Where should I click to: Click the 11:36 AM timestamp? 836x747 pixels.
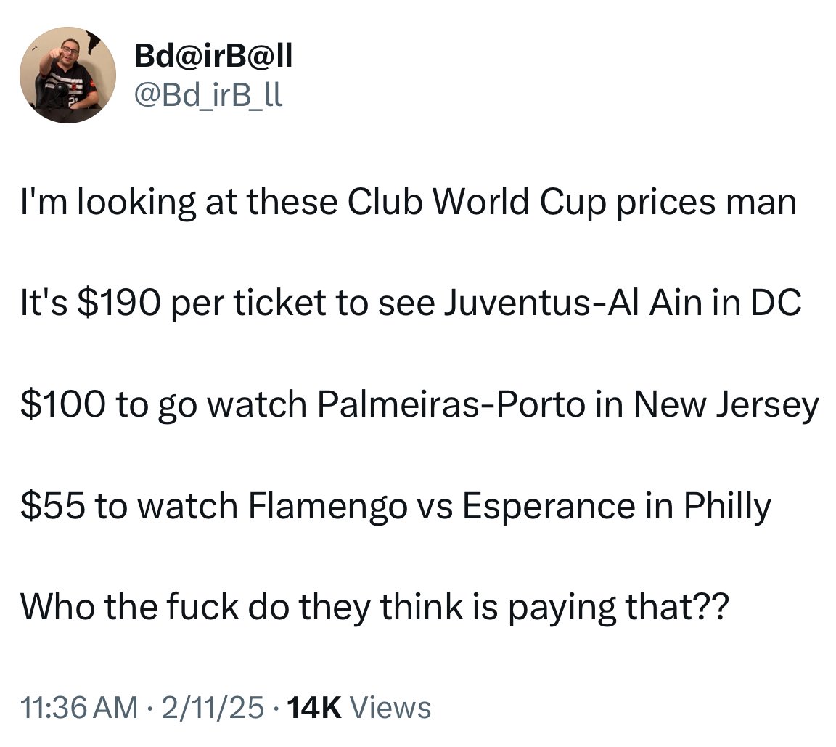click(79, 708)
